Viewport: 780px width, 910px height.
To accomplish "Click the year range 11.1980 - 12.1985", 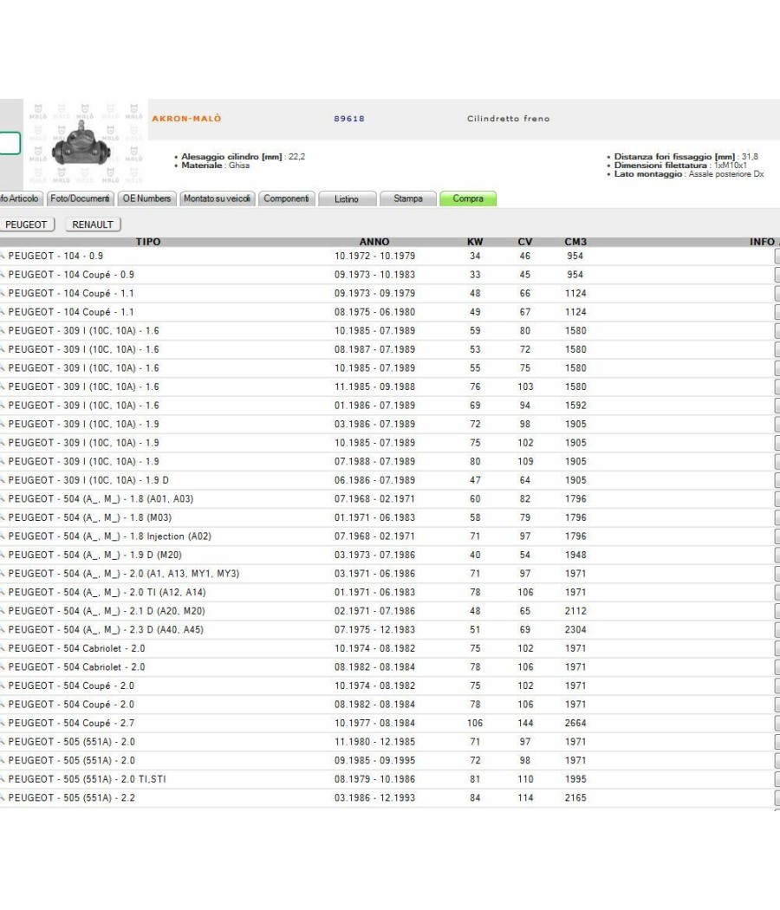I will [375, 742].
